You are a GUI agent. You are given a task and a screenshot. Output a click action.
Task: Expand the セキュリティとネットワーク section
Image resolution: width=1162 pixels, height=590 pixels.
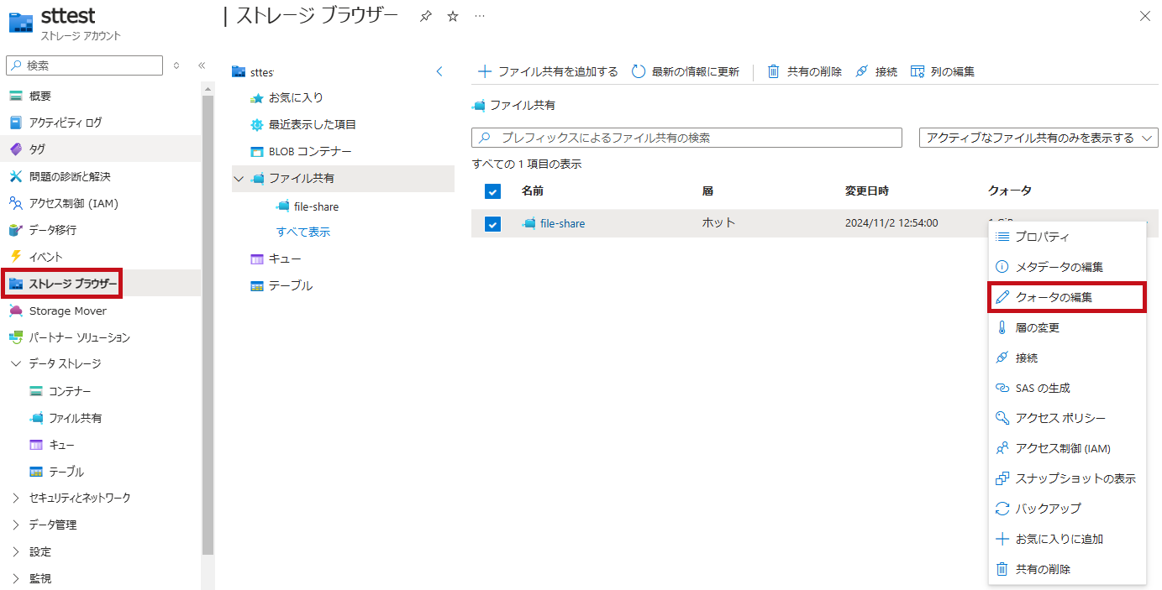(x=16, y=498)
